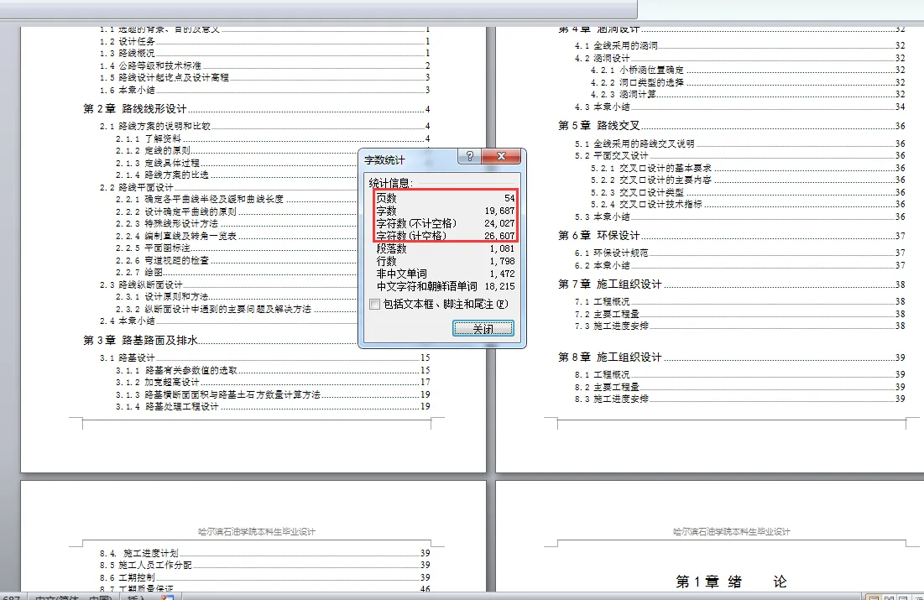Close 字数统计 dialog with the red X
The image size is (924, 600).
502,156
